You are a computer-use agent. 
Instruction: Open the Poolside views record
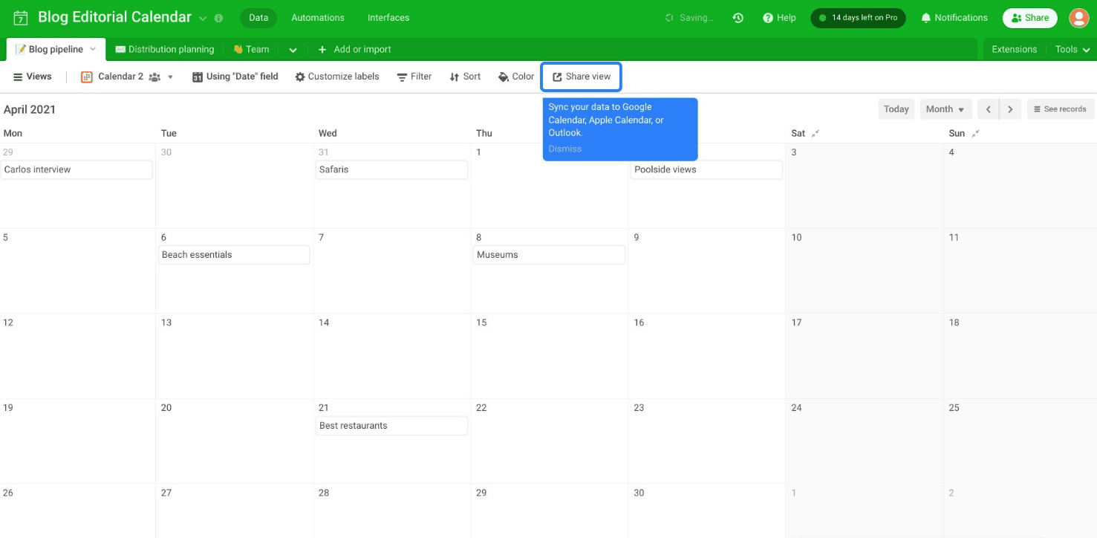(706, 169)
